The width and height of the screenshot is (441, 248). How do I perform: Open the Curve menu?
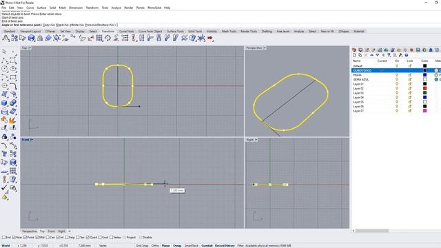point(30,8)
